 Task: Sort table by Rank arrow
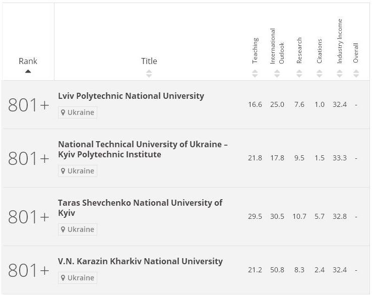click(28, 71)
